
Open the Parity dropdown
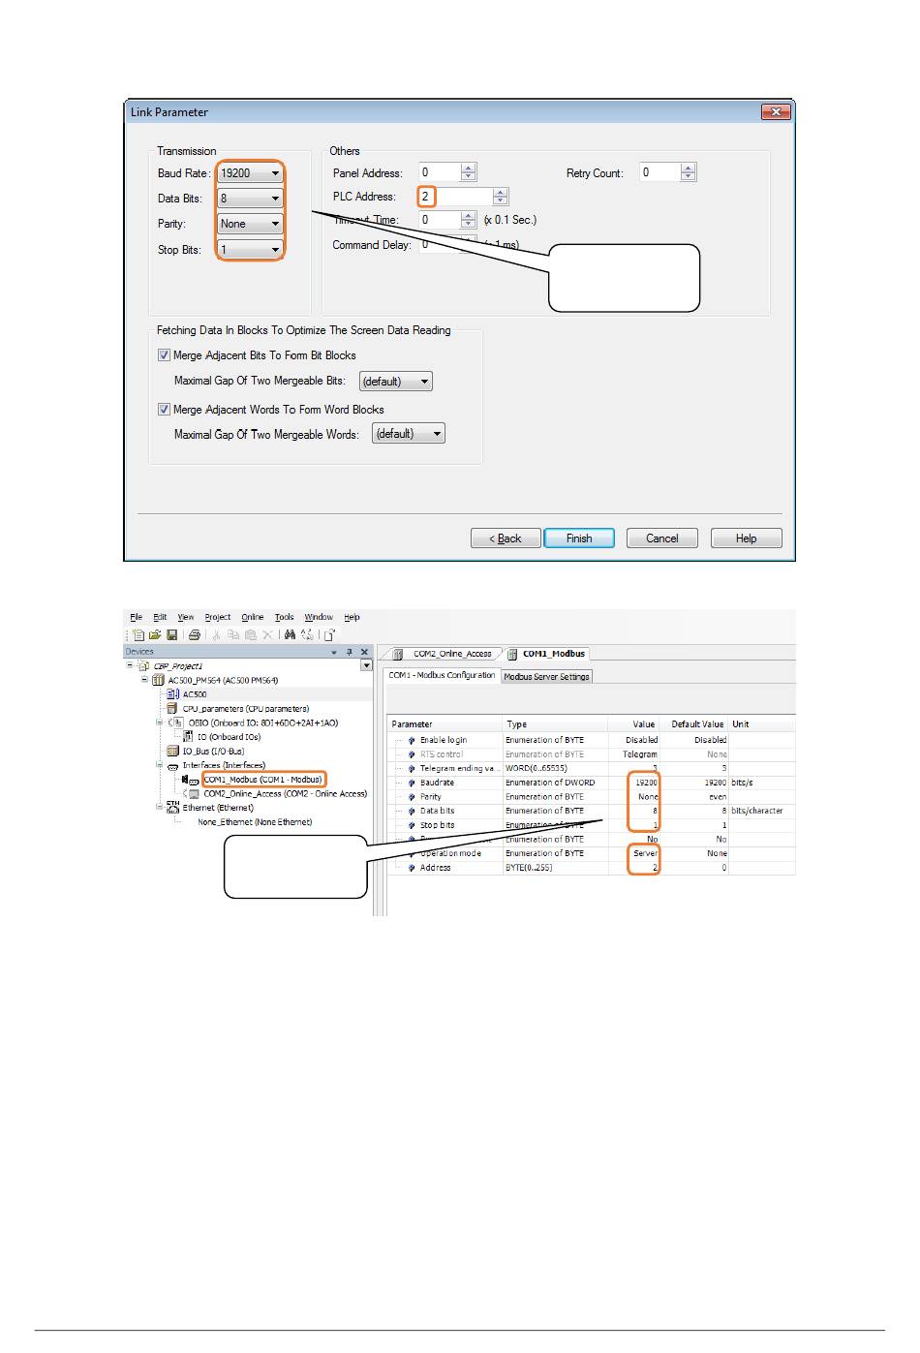tap(250, 224)
